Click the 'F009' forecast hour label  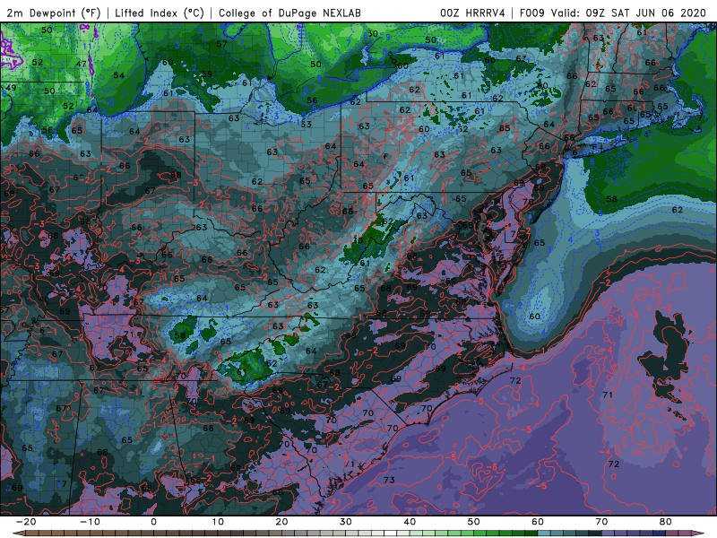coord(531,13)
